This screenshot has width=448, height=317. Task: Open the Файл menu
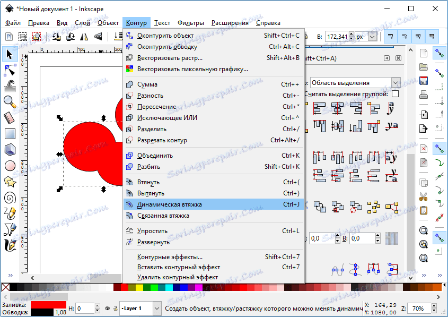pos(13,23)
